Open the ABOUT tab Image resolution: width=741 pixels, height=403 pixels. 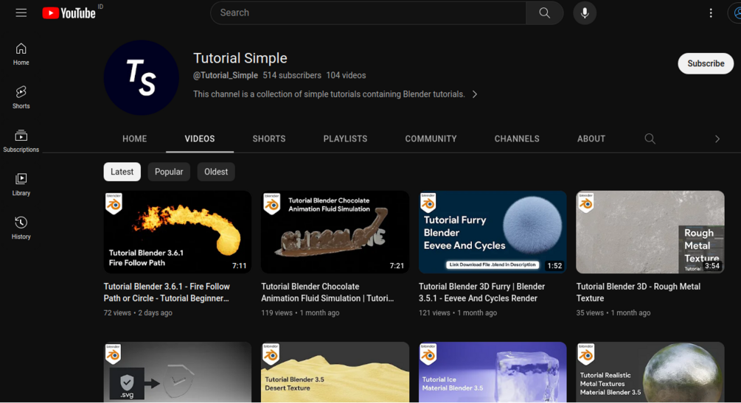tap(591, 139)
